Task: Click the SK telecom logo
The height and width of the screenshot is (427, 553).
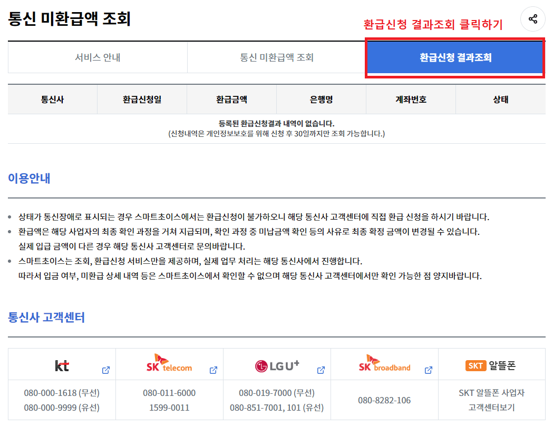Action: click(168, 363)
